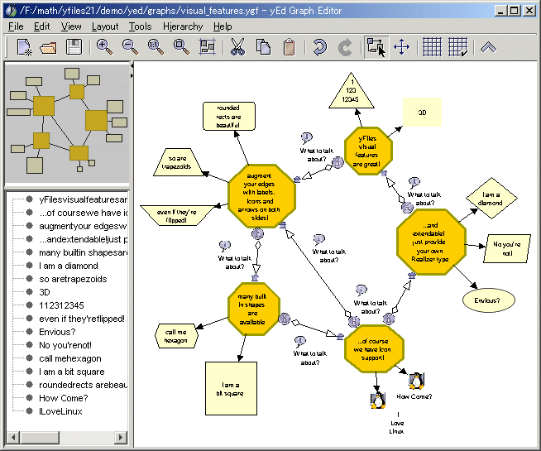Select '112312345' list entry
Screen dimensions: 541x451
click(x=61, y=305)
